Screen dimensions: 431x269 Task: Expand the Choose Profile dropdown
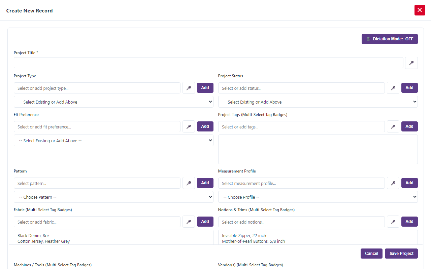318,197
